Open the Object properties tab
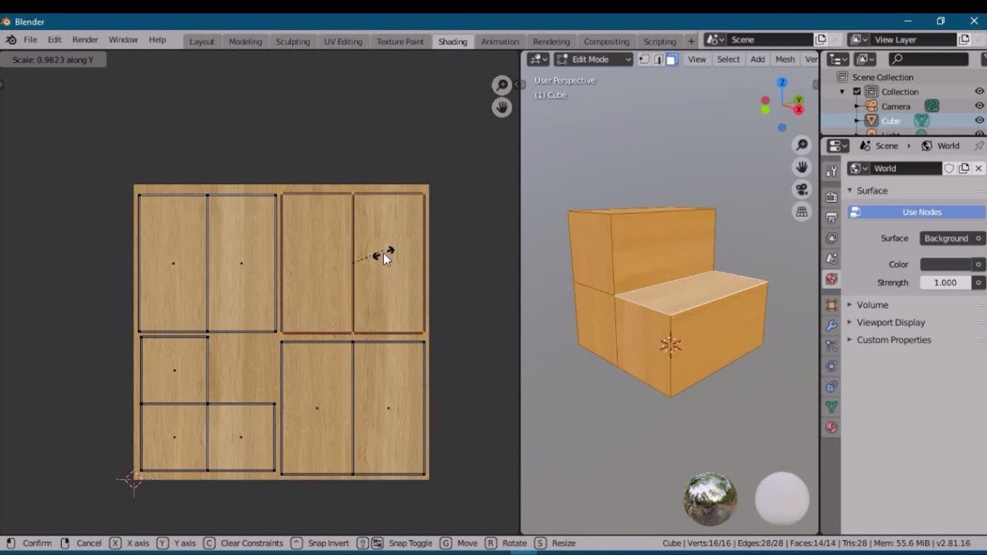The image size is (987, 555). point(831,305)
